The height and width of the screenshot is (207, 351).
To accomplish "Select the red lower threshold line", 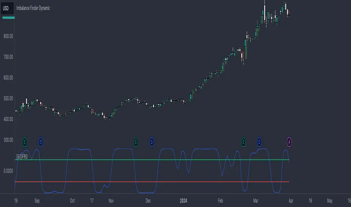I will (152, 182).
